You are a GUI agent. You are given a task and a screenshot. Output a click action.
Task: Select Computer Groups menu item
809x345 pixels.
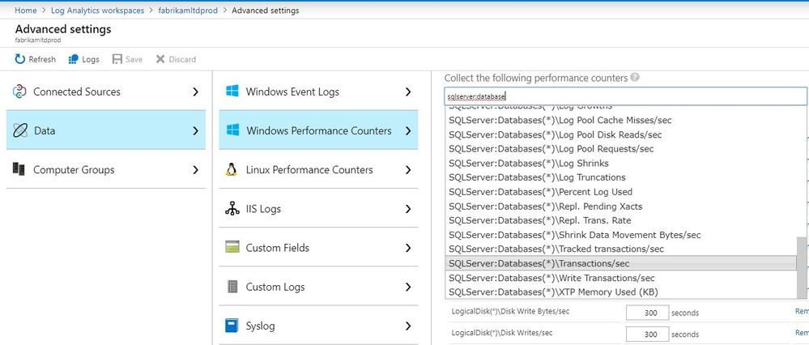click(106, 169)
